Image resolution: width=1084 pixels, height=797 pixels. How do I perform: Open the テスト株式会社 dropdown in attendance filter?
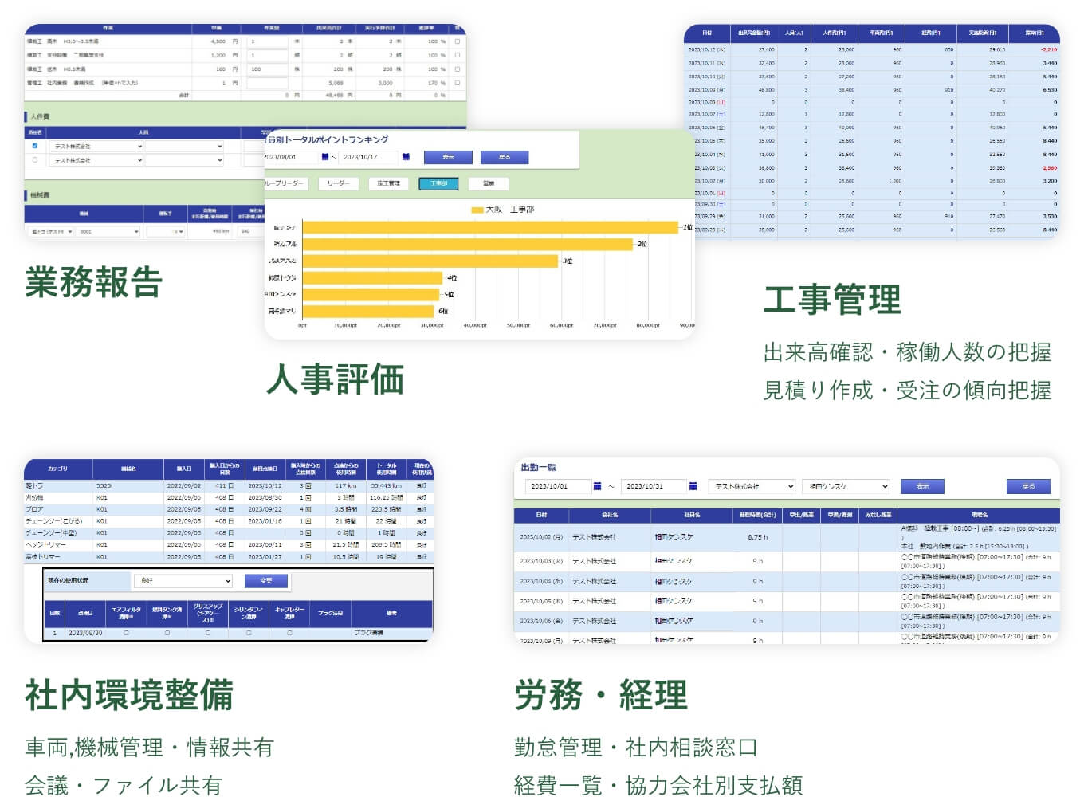(752, 486)
